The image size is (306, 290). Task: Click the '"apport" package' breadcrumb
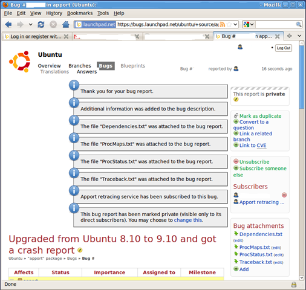point(45,259)
